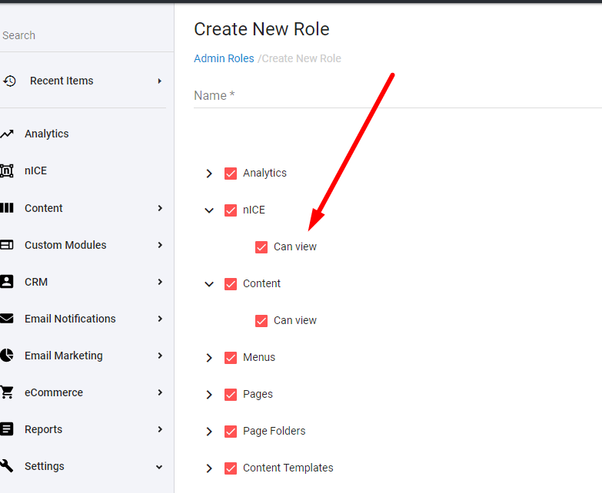The width and height of the screenshot is (602, 493).
Task: Expand the Analytics permission tree node
Action: 209,174
